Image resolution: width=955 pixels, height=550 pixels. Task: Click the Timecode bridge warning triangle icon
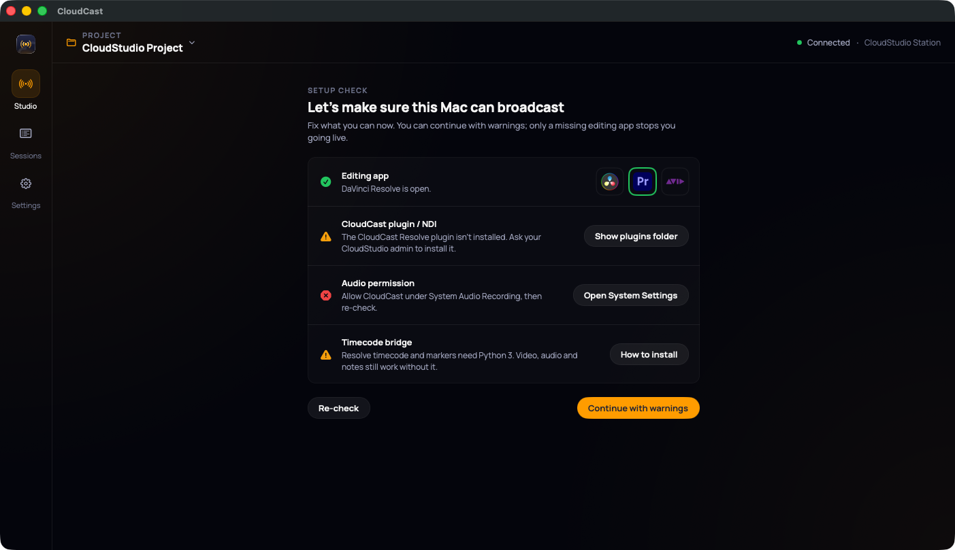click(x=326, y=355)
